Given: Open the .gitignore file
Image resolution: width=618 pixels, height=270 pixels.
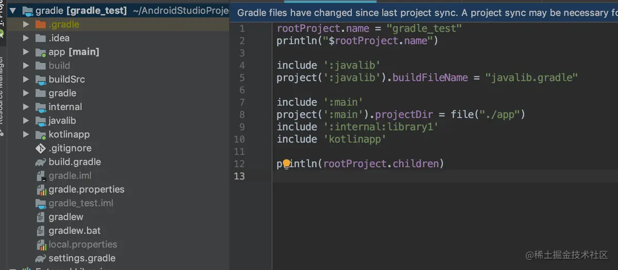Looking at the screenshot, I should [70, 148].
